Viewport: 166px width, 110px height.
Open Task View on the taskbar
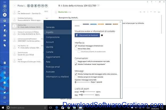50,108
